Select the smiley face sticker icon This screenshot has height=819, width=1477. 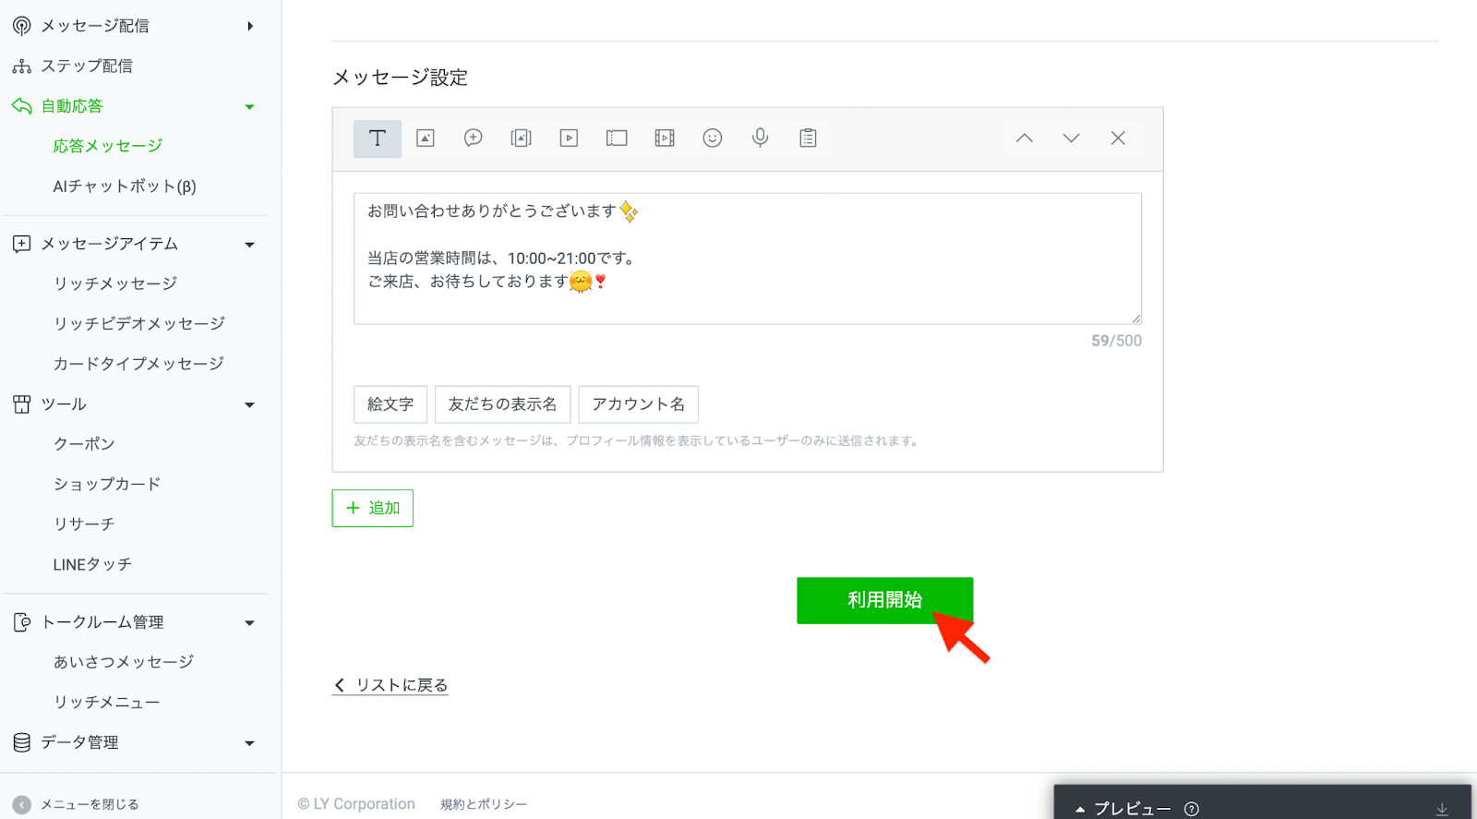click(712, 139)
